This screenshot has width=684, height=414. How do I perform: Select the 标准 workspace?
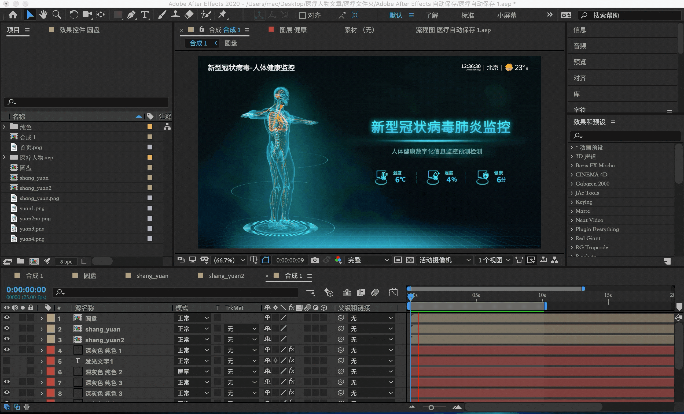click(x=468, y=15)
